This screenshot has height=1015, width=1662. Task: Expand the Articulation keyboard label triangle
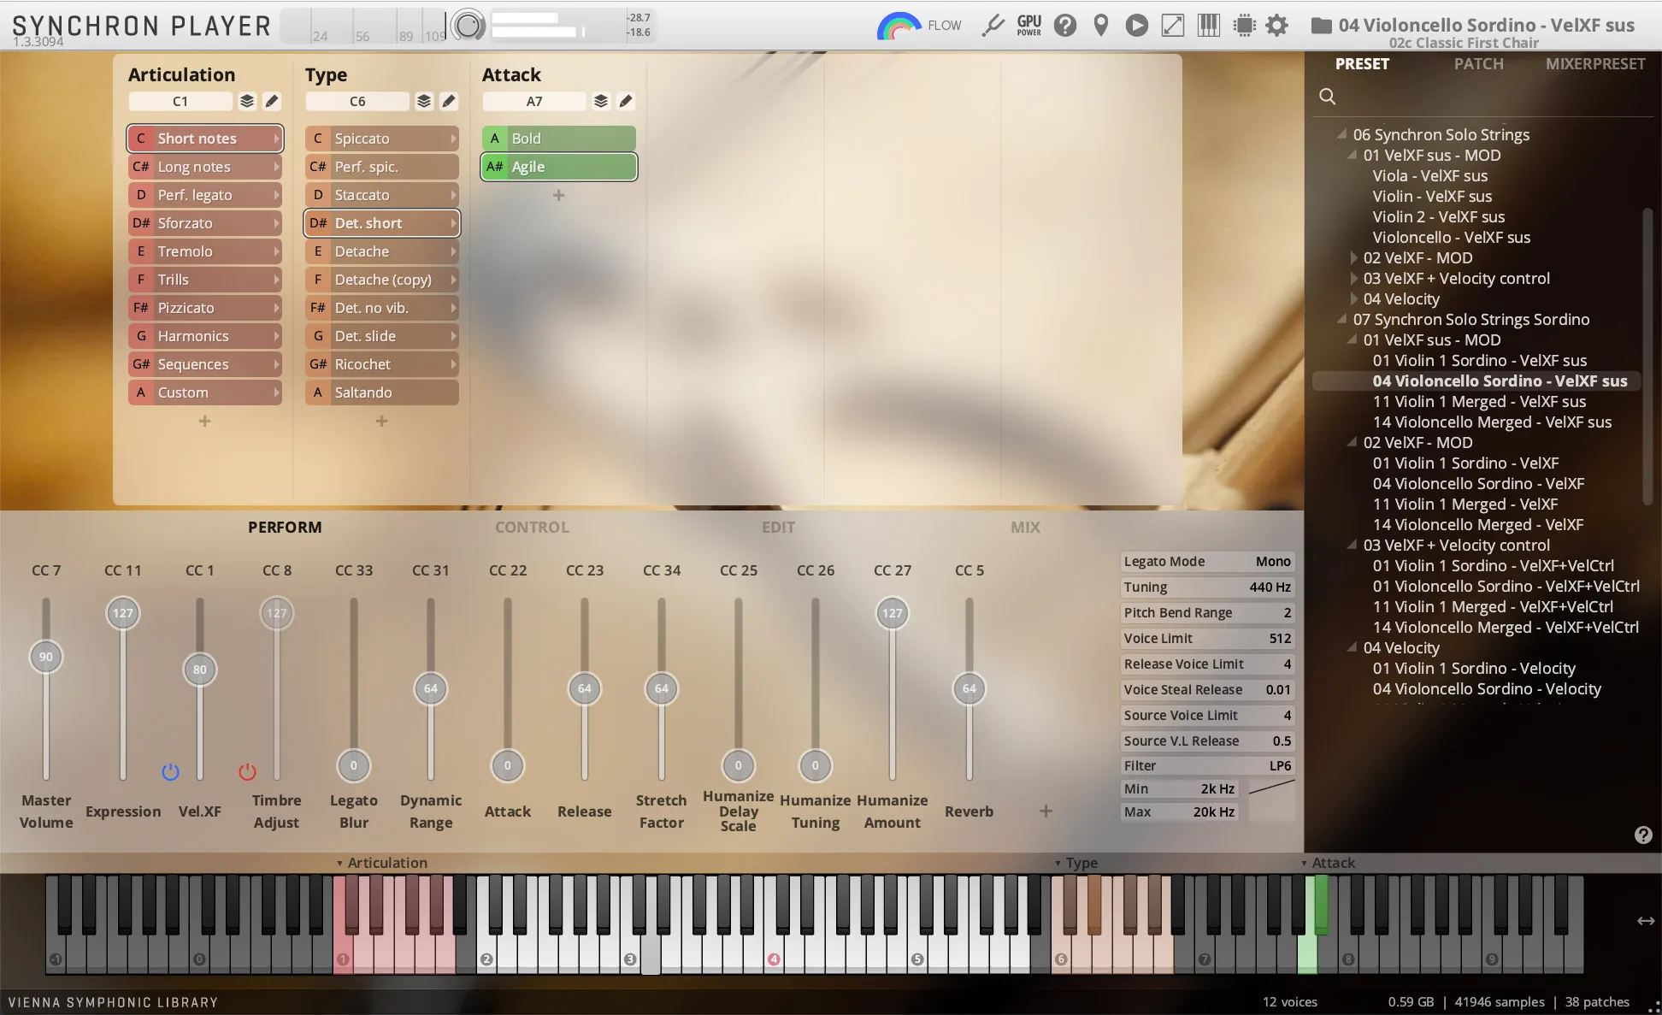pos(339,864)
